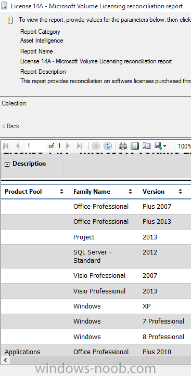Switch to print layout view
The height and width of the screenshot is (376, 191).
[135, 145]
